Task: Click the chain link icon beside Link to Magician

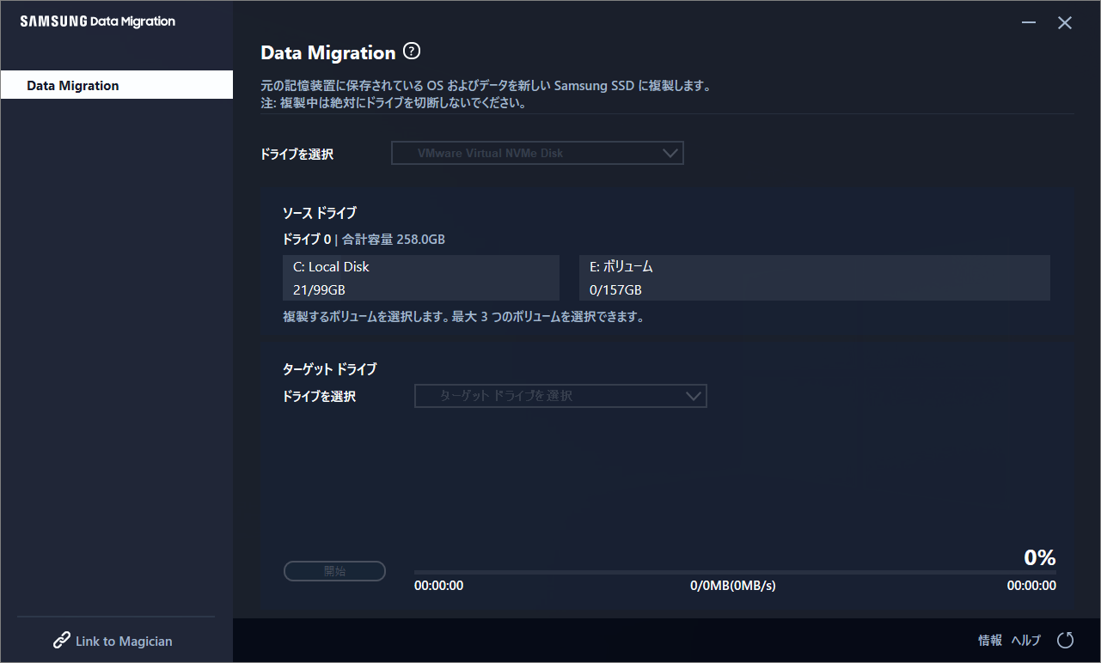Action: (x=61, y=641)
